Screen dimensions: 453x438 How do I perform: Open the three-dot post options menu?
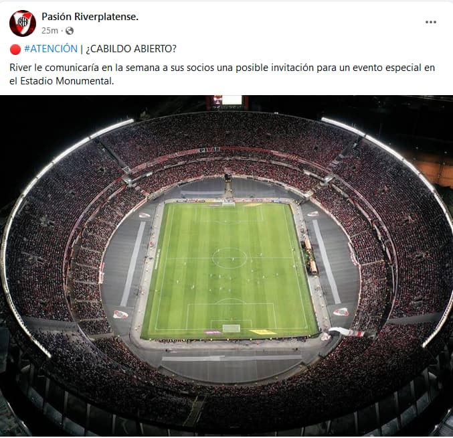click(x=430, y=22)
